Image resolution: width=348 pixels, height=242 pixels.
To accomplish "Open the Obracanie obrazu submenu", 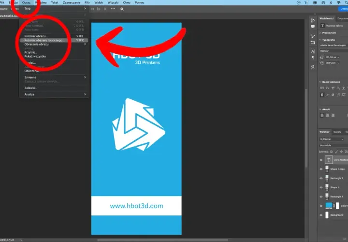I will [x=54, y=44].
